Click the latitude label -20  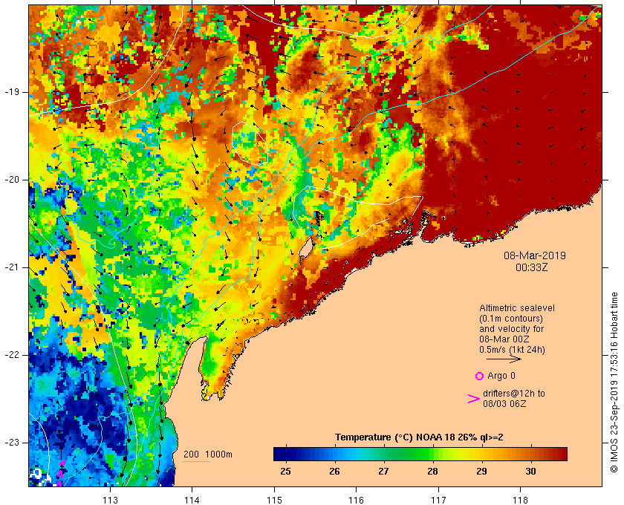[x=12, y=180]
